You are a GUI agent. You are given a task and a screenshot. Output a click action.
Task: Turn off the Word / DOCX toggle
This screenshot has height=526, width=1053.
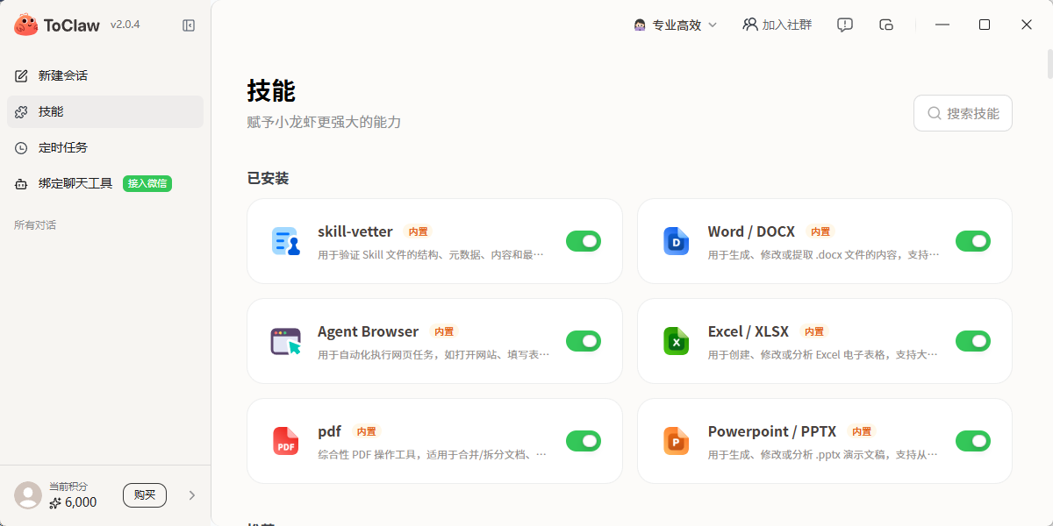(x=972, y=241)
